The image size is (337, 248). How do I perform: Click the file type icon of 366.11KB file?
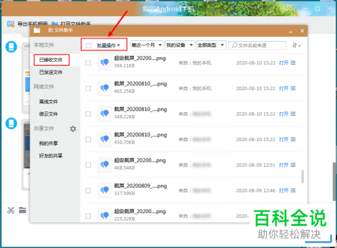point(104,63)
